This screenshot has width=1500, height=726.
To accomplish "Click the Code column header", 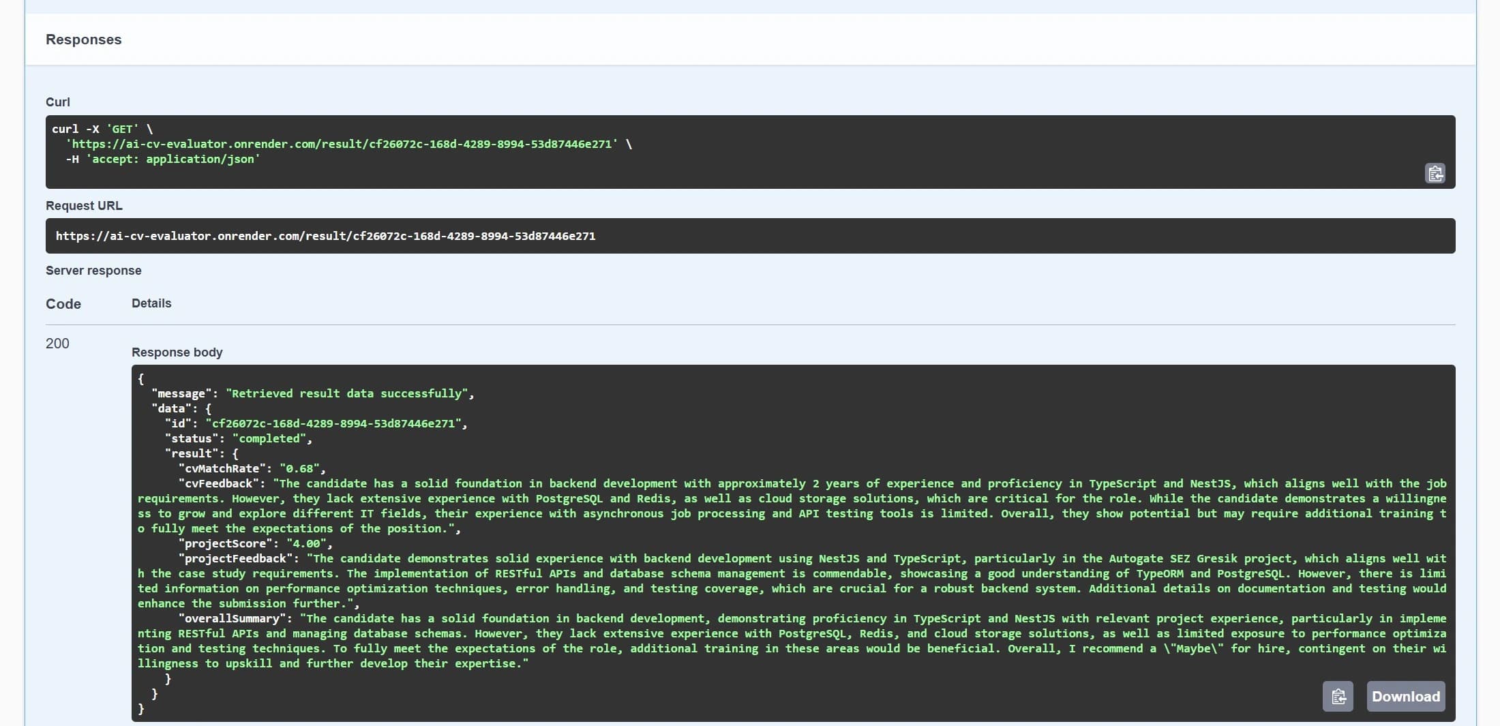I will pos(63,303).
